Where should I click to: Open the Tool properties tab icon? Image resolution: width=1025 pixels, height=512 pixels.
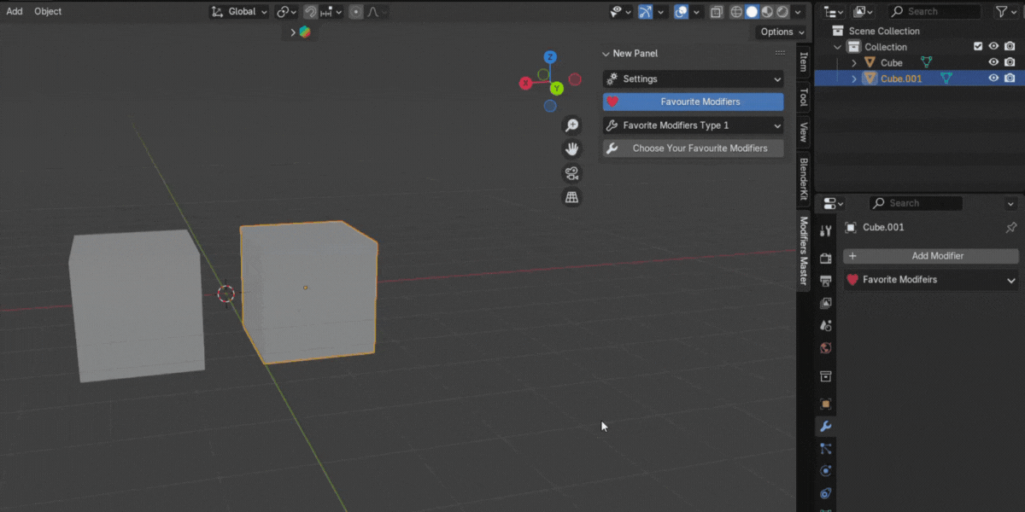click(x=825, y=232)
